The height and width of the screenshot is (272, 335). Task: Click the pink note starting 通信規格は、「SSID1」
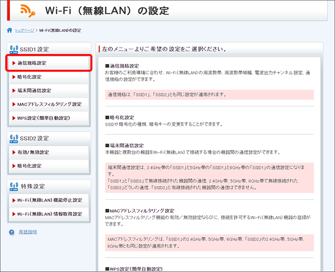(210, 95)
